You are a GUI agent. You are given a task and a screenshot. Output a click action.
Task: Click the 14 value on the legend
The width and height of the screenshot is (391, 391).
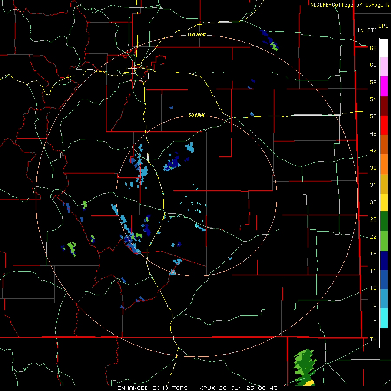pyautogui.click(x=373, y=271)
